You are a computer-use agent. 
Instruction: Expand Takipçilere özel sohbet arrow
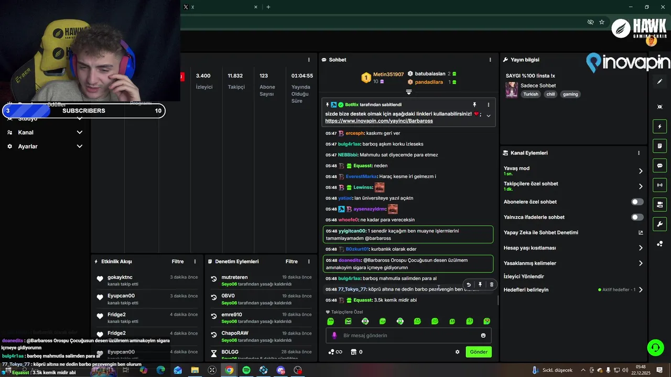tap(641, 186)
